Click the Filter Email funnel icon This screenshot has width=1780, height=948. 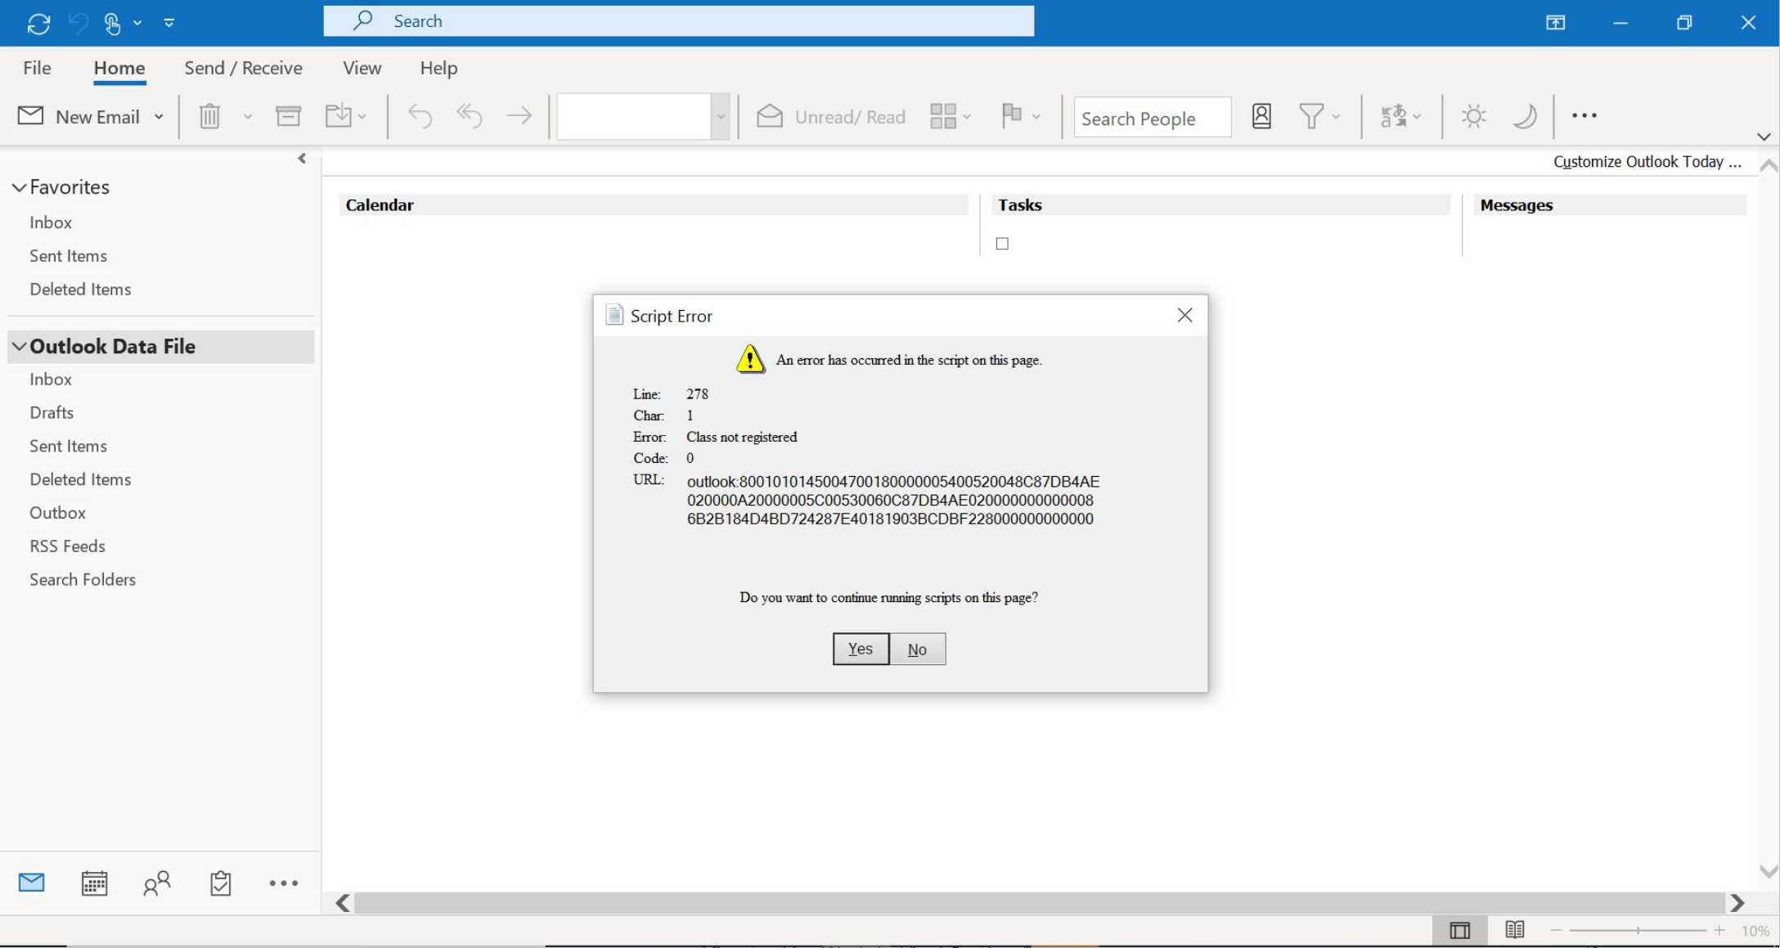(1311, 116)
